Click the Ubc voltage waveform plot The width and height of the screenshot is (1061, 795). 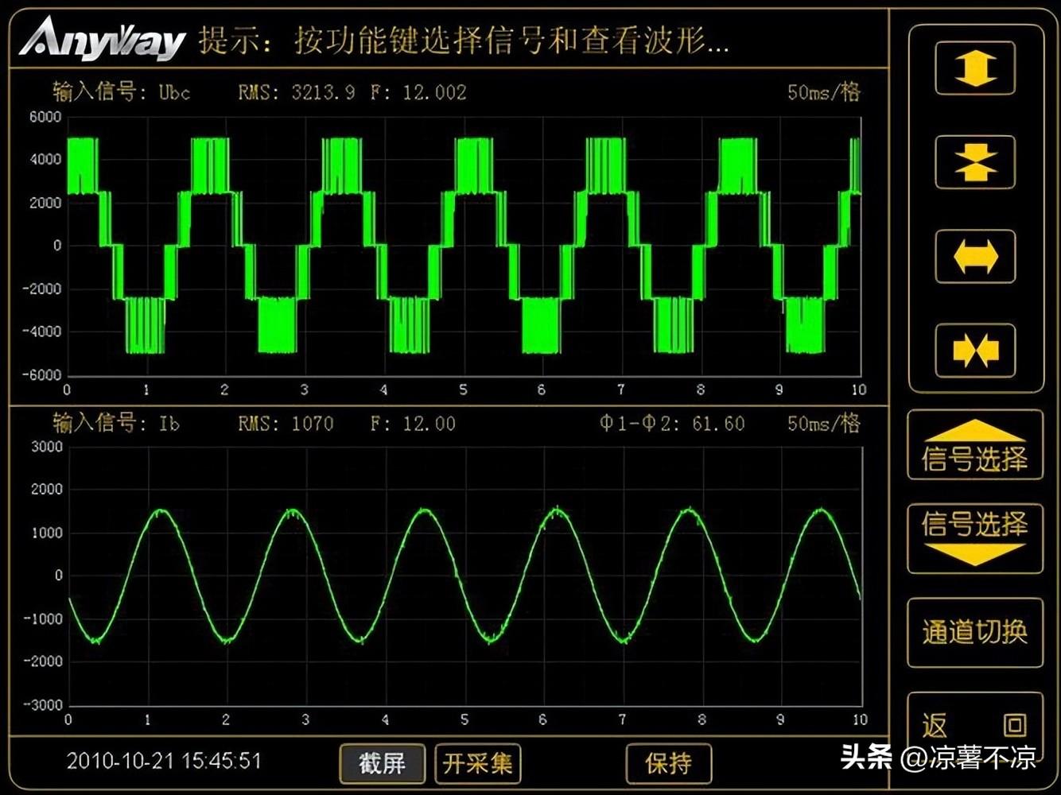tap(464, 246)
